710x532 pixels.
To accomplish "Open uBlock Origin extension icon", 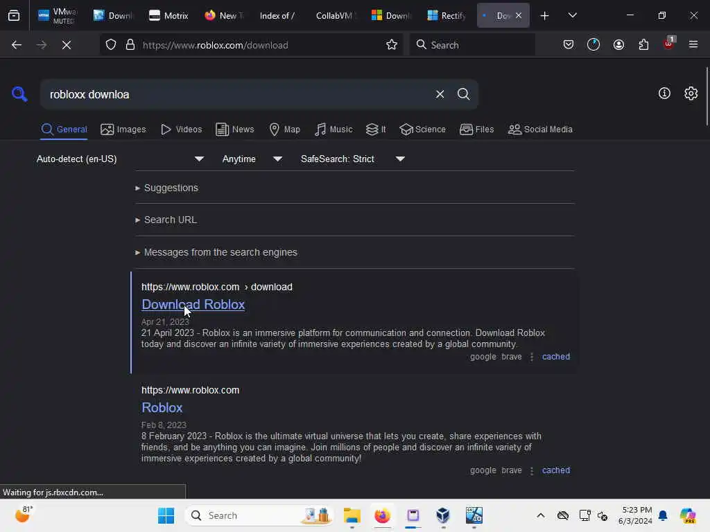I will pyautogui.click(x=669, y=44).
